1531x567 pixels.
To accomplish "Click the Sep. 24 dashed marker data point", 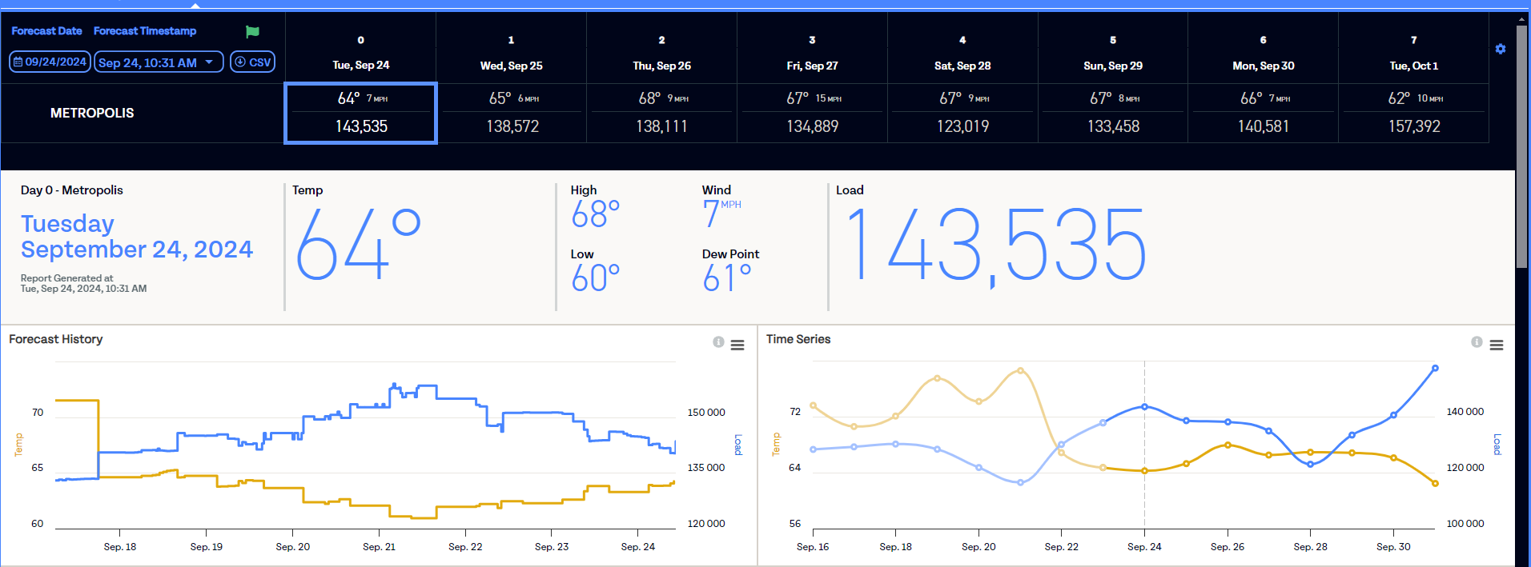I will [x=1144, y=406].
